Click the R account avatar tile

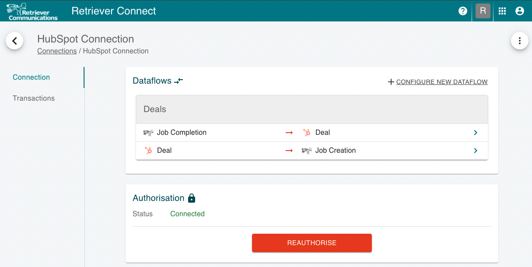[x=483, y=11]
